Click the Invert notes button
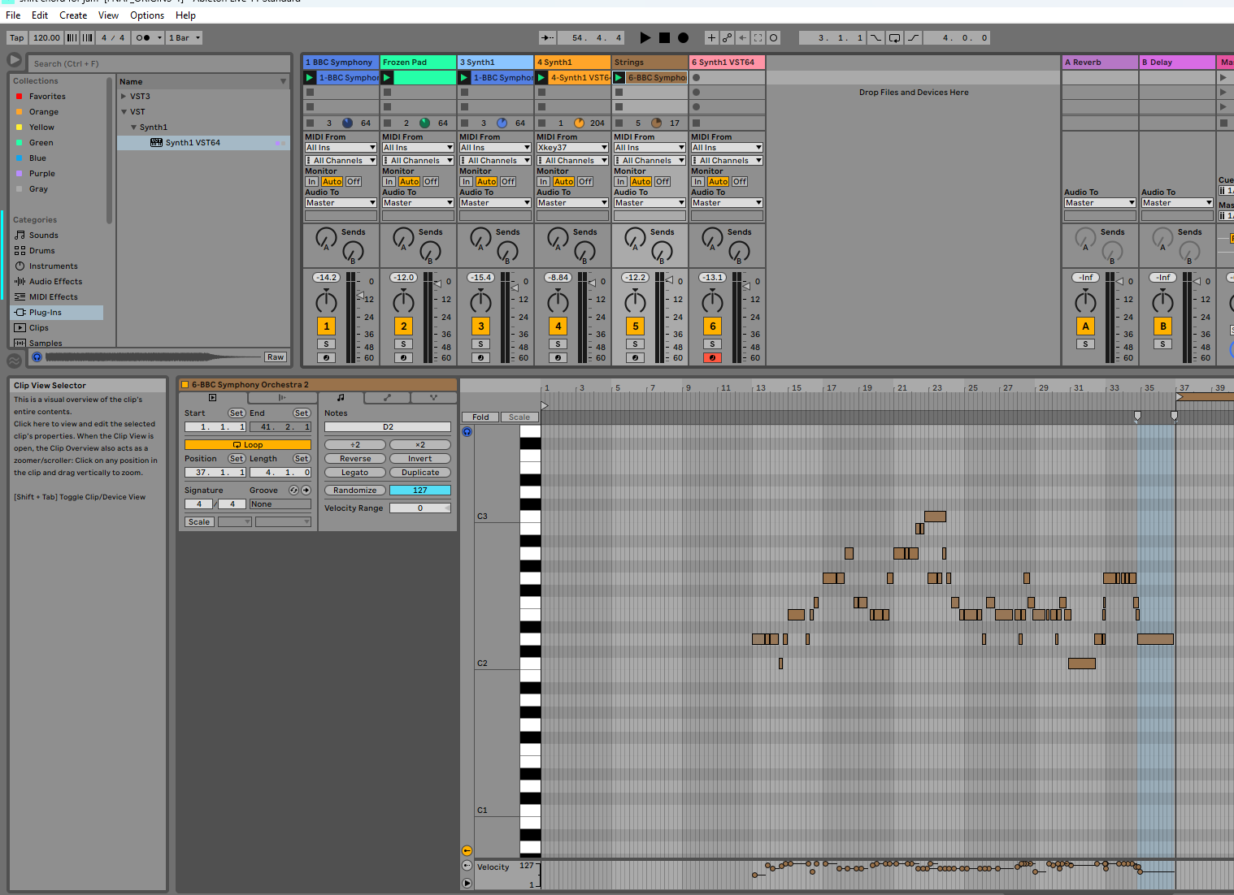 click(420, 458)
